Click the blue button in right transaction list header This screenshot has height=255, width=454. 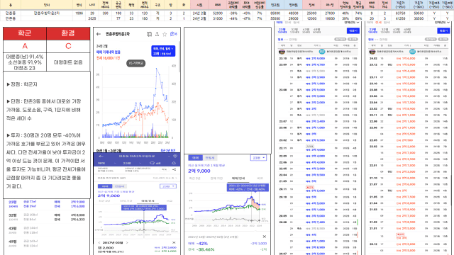coord(443,30)
